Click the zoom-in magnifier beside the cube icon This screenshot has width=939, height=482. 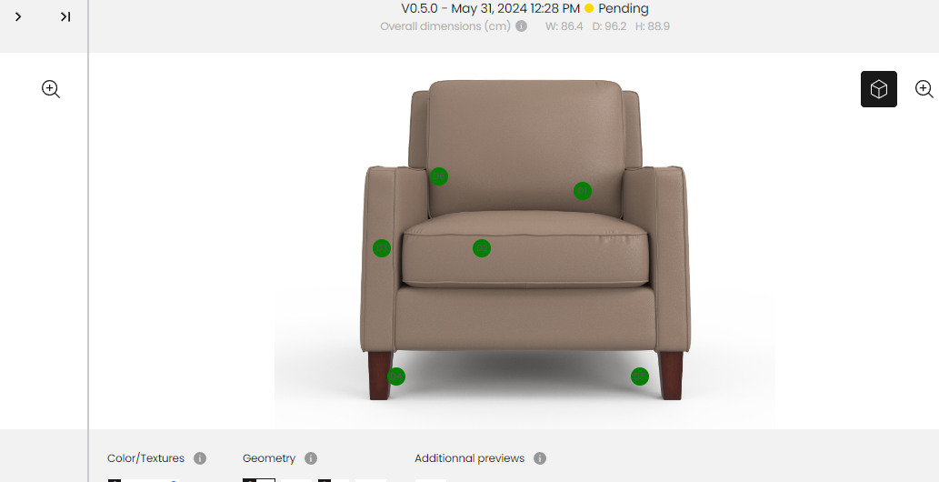924,89
